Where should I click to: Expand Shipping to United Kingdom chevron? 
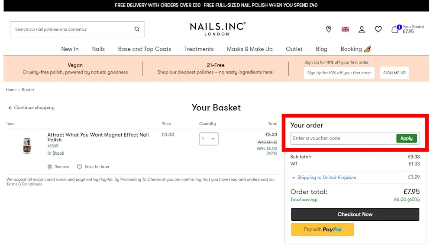tap(293, 178)
